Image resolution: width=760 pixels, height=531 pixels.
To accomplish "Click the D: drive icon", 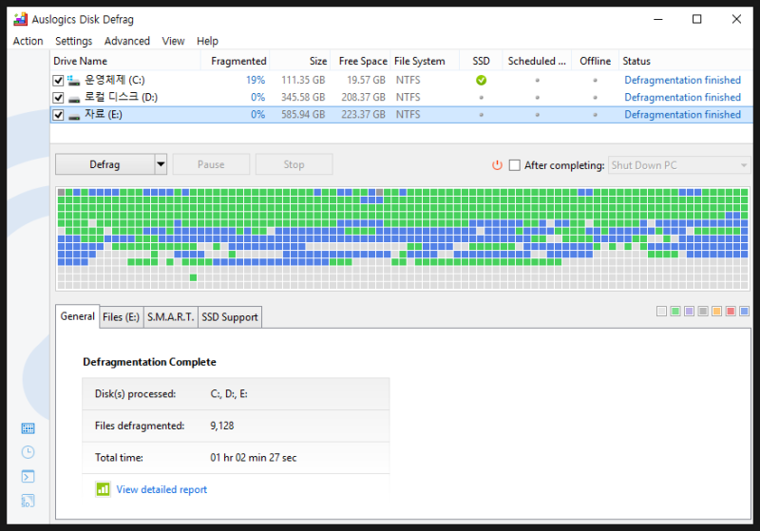I will pyautogui.click(x=74, y=100).
